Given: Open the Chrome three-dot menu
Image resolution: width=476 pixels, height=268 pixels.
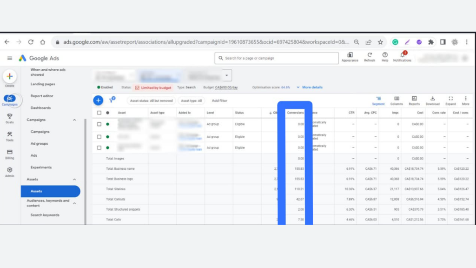Looking at the screenshot, I should point(467,42).
